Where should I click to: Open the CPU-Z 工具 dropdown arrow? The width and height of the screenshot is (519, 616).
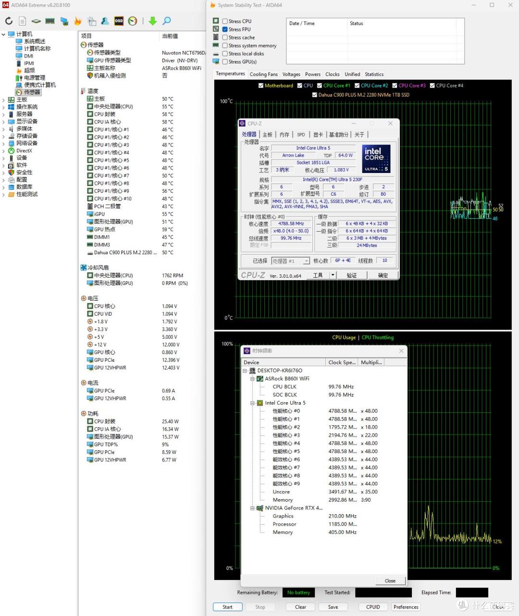tap(333, 275)
